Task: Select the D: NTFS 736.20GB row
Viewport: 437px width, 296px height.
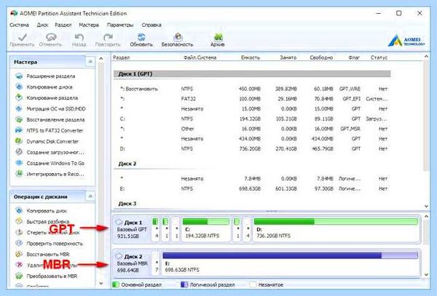Action: pos(253,149)
